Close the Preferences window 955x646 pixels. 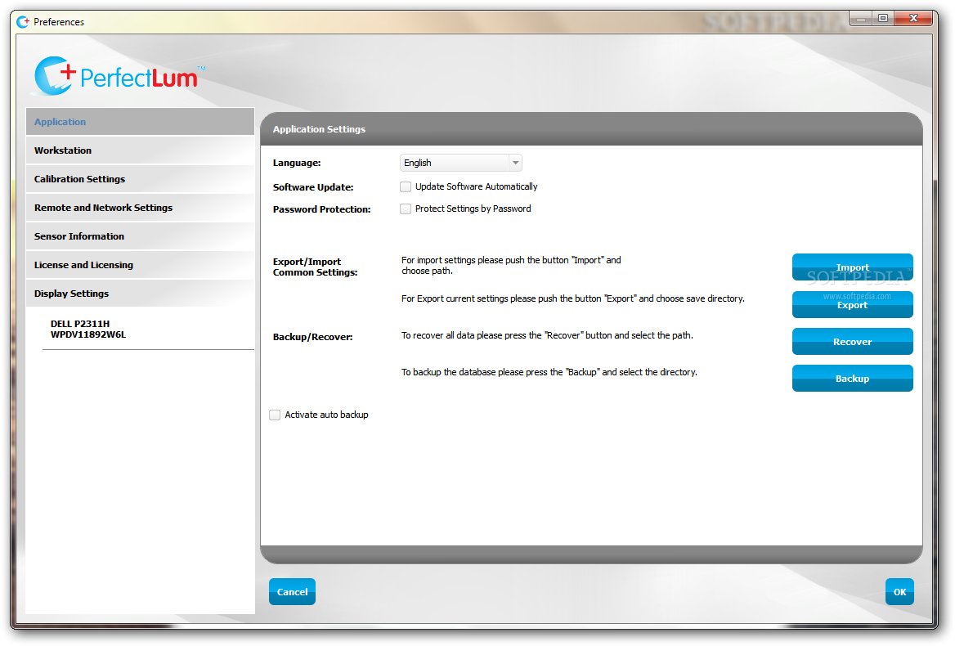(913, 19)
